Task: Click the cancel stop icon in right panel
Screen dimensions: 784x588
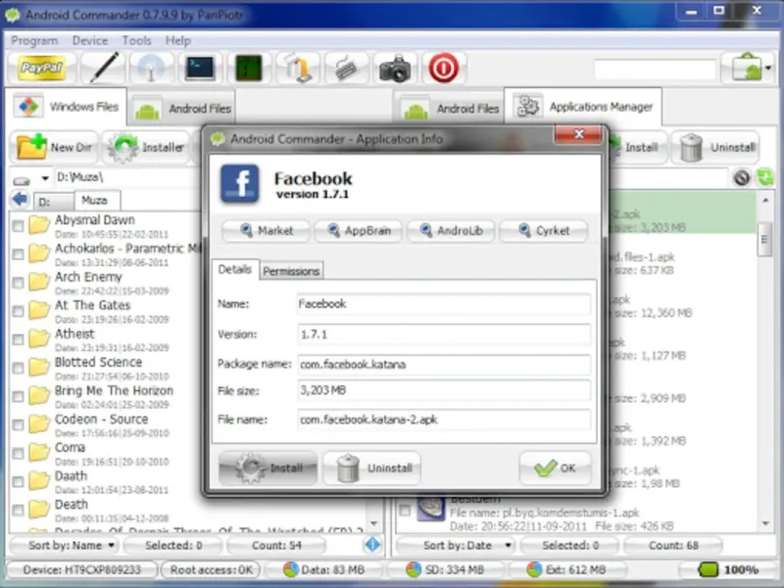Action: [742, 177]
